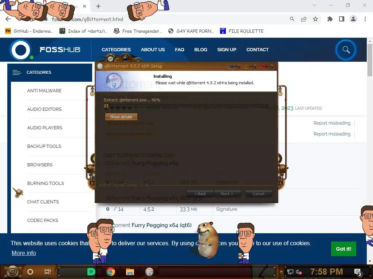Toggle the Chrome side panel
This screenshot has width=373, height=279.
pyautogui.click(x=342, y=19)
